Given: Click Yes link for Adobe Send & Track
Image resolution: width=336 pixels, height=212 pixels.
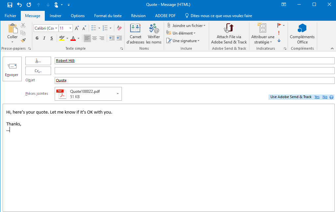Looking at the screenshot, I should coord(317,97).
